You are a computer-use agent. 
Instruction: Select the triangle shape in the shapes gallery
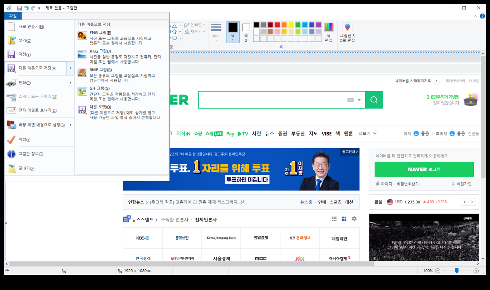174,26
